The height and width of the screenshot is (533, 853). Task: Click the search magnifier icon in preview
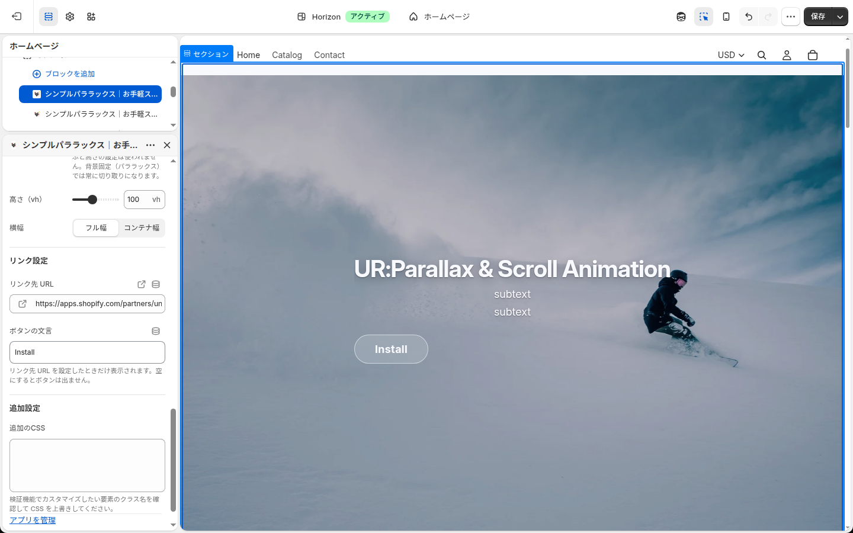762,55
